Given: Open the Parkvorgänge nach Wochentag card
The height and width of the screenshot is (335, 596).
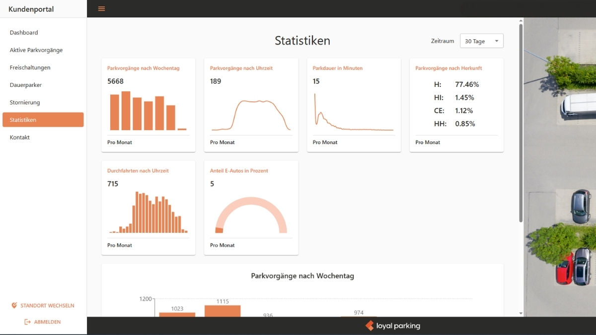Looking at the screenshot, I should [x=149, y=105].
